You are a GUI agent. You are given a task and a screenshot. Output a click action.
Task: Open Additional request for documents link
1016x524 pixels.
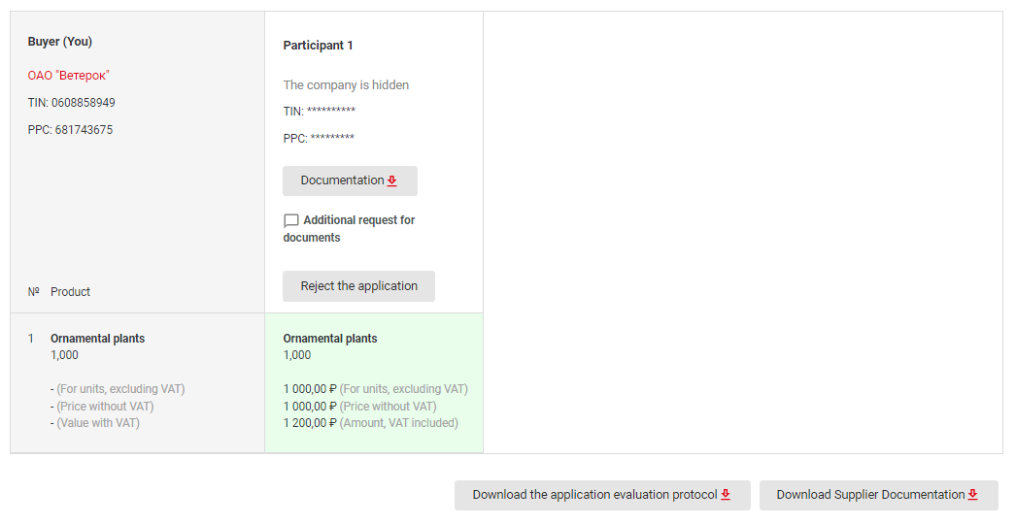point(350,229)
